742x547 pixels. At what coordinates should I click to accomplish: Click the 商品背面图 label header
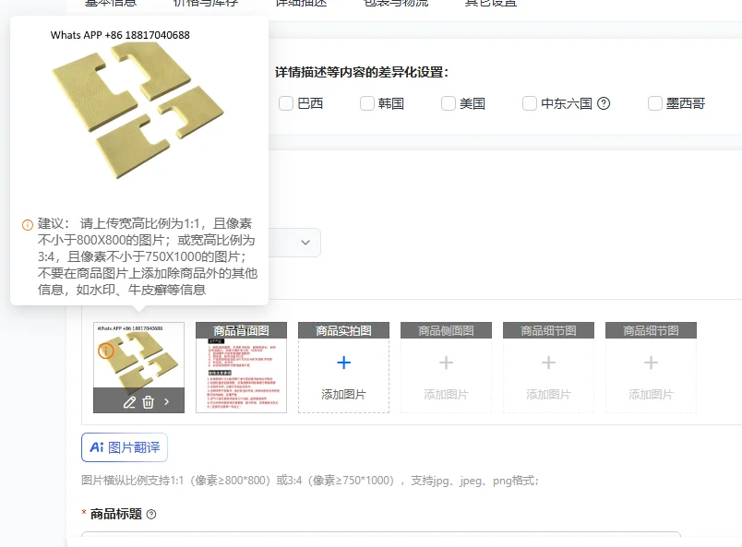[x=242, y=330]
